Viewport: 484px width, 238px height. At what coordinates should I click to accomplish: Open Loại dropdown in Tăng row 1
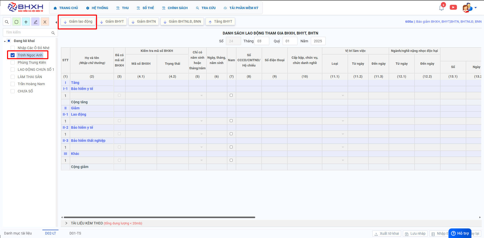tap(343, 96)
